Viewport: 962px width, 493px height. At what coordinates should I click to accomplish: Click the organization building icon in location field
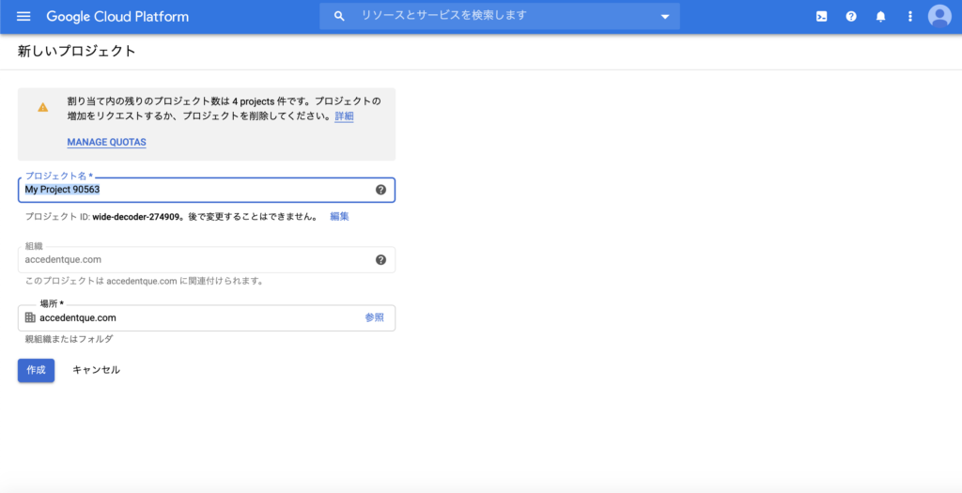pos(30,317)
